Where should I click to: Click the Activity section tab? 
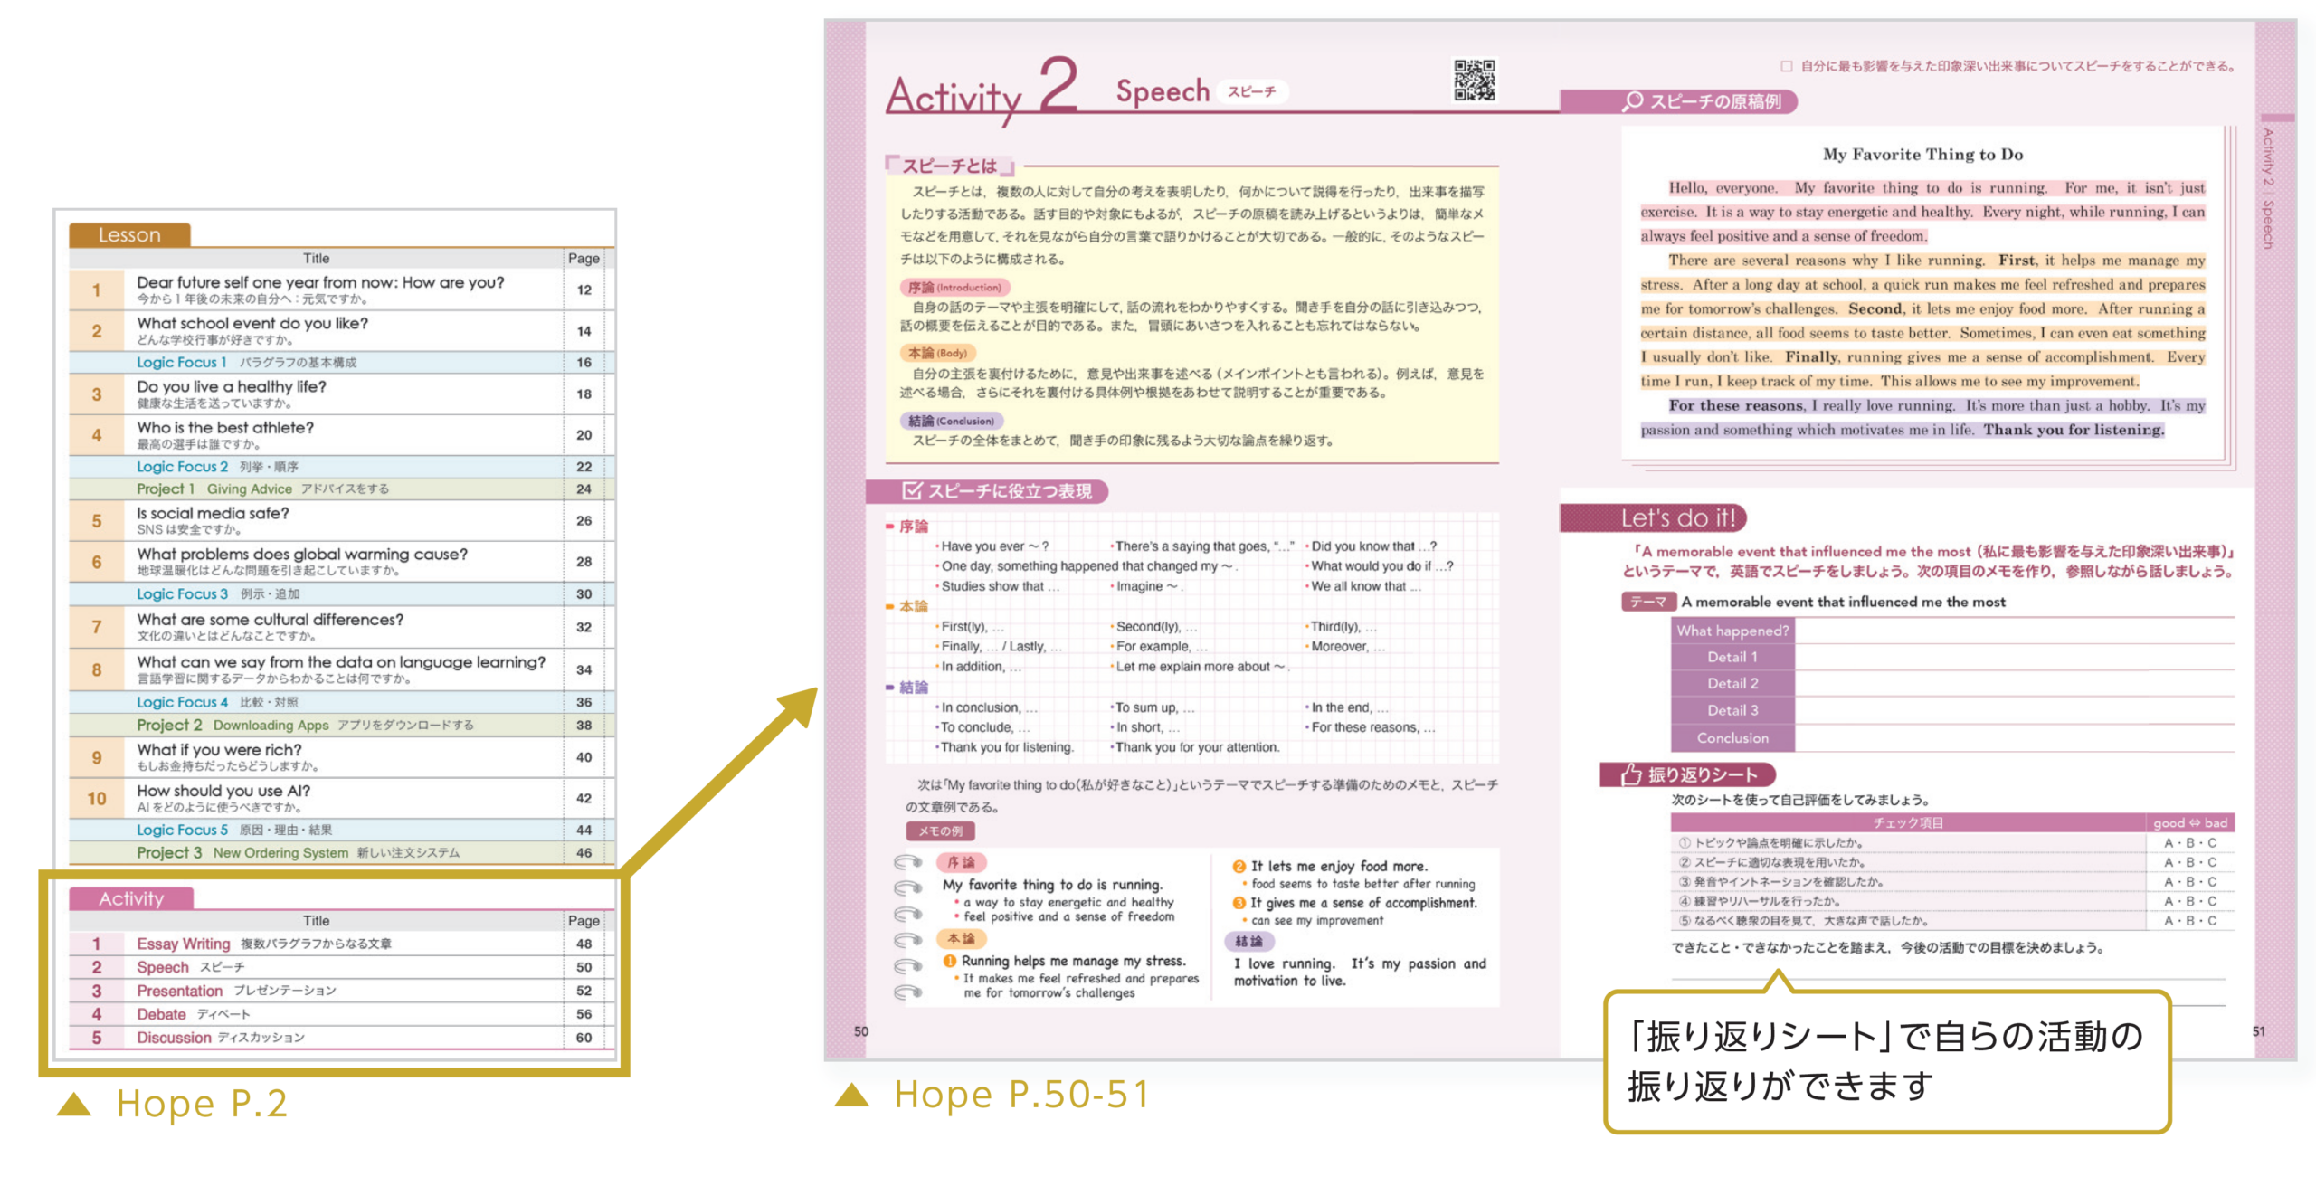(131, 898)
